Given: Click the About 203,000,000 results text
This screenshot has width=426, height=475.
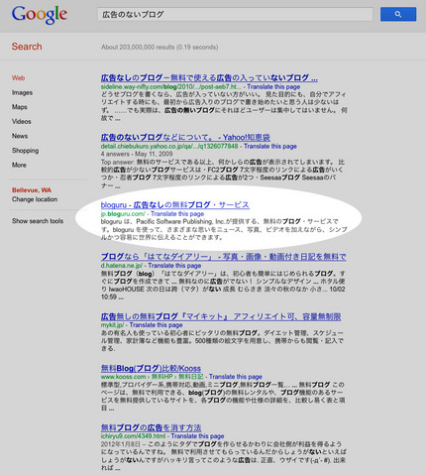Looking at the screenshot, I should click(160, 47).
